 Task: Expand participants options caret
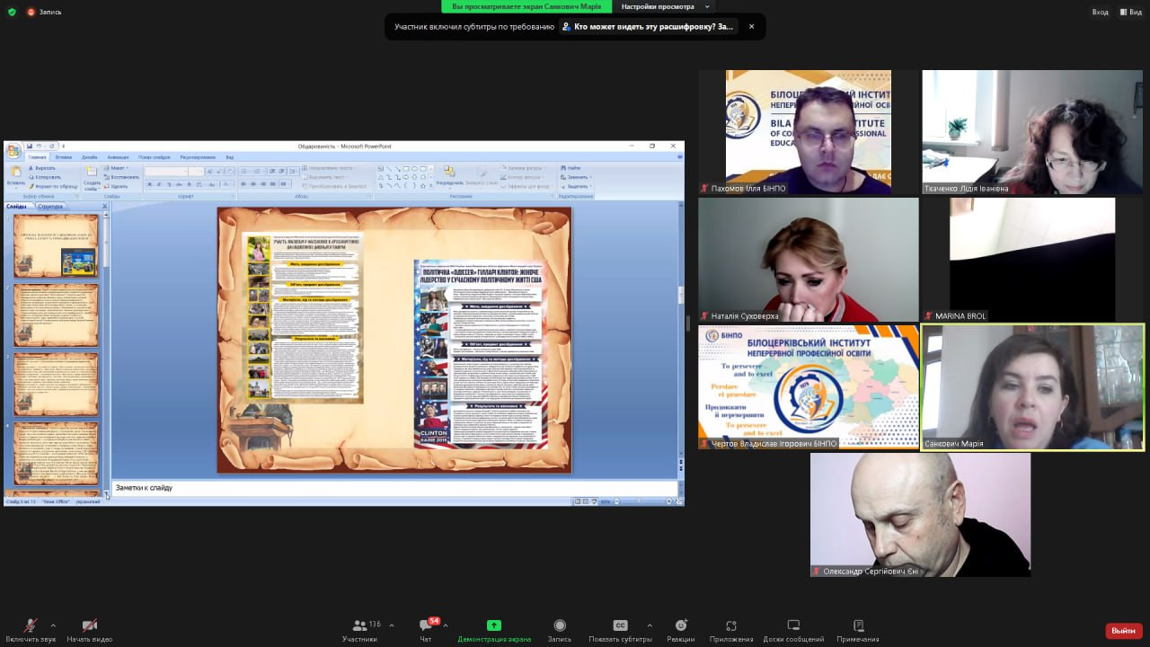(x=392, y=625)
